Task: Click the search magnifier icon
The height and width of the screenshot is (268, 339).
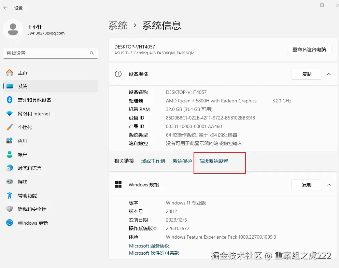Action: 92,53
